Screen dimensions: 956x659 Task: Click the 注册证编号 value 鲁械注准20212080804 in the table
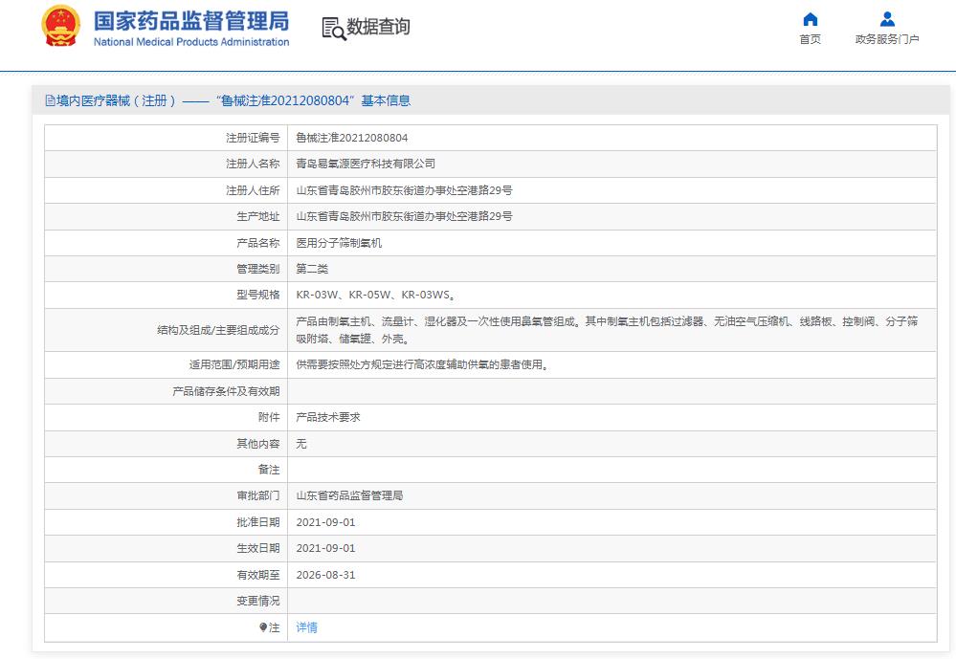tap(351, 138)
